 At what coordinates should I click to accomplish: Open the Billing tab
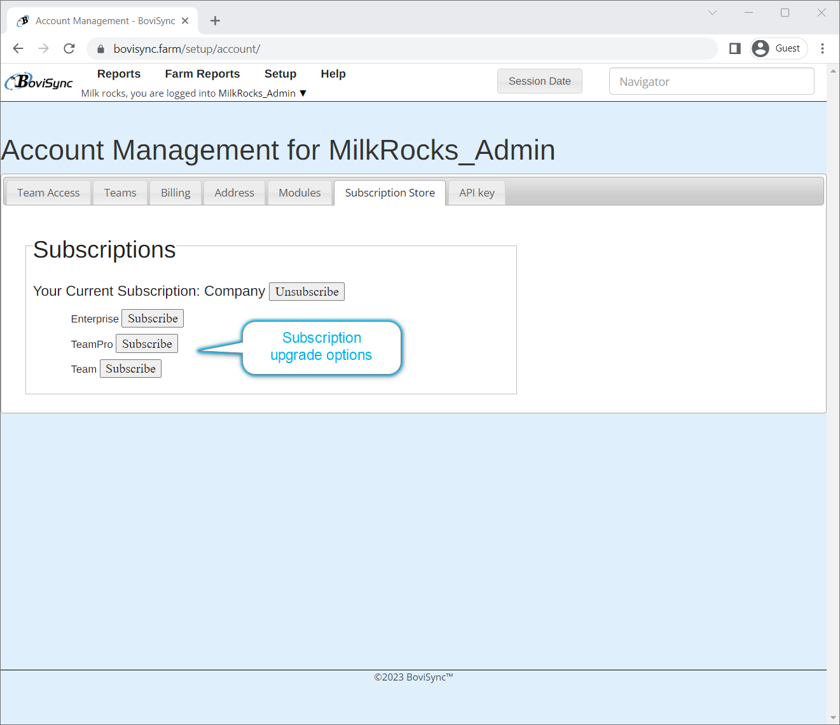click(176, 193)
